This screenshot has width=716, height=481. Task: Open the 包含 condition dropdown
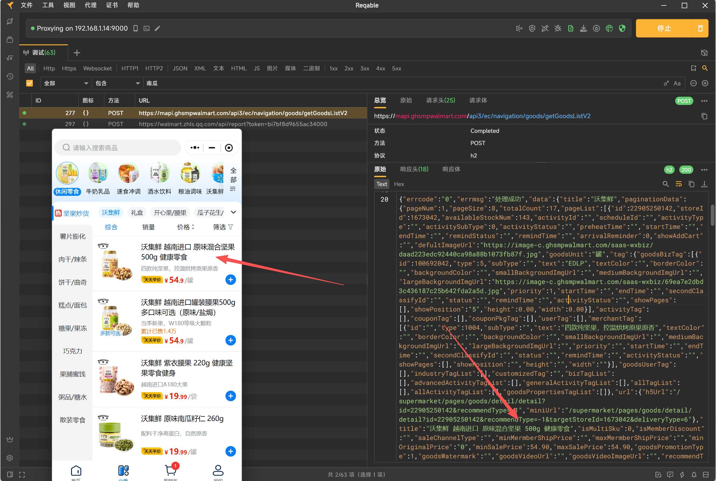coord(117,83)
